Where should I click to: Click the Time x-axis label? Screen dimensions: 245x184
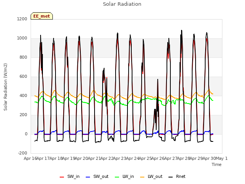coord(217,164)
